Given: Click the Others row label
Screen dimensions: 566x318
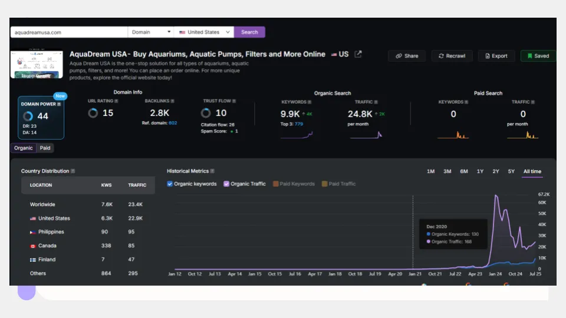Looking at the screenshot, I should tap(38, 273).
